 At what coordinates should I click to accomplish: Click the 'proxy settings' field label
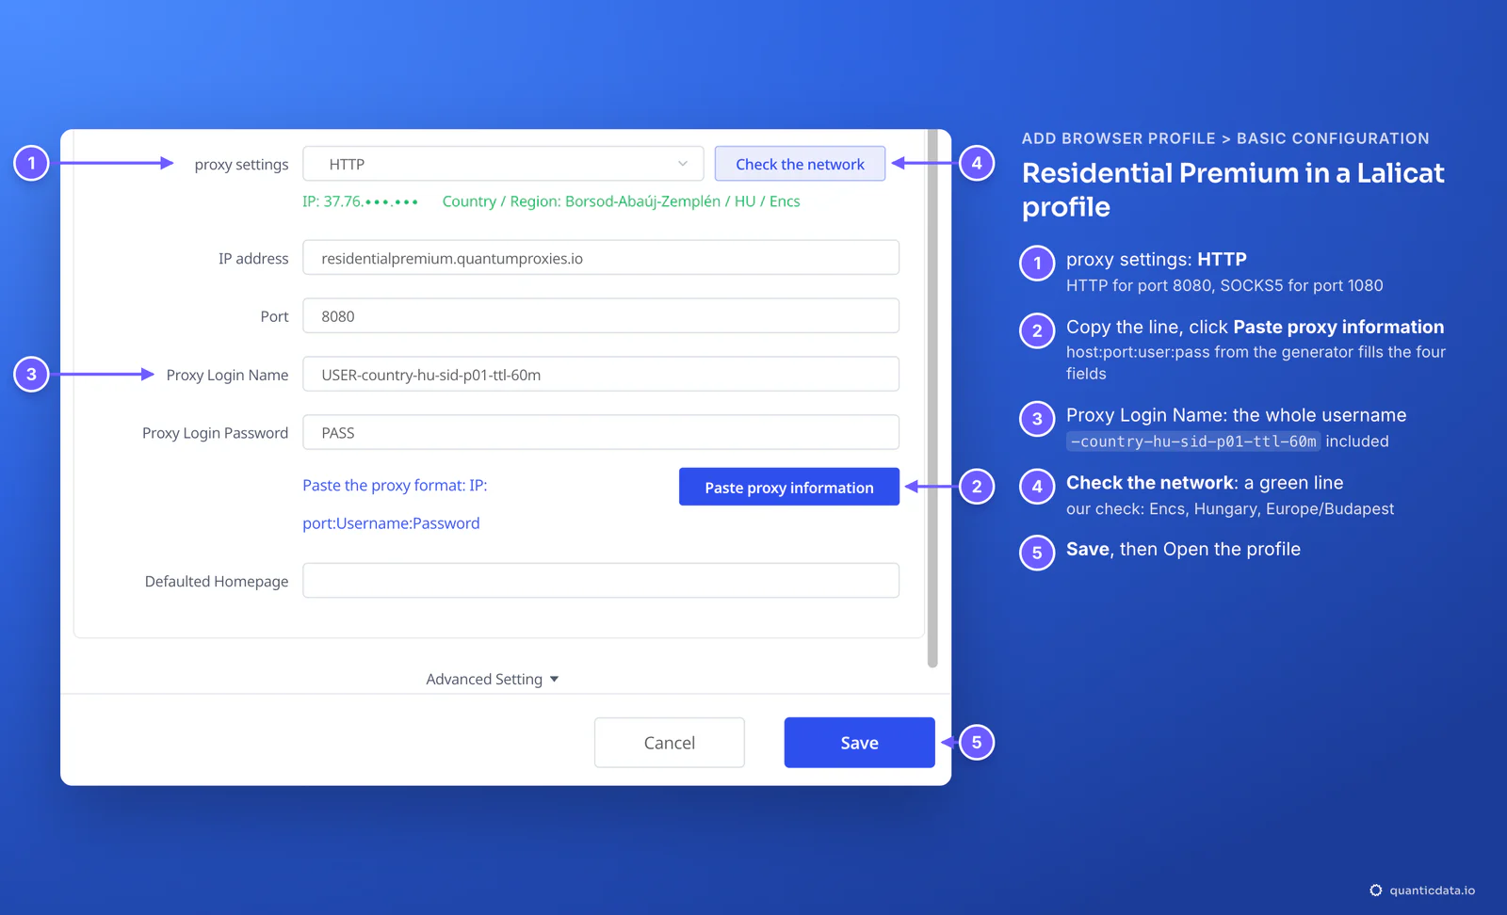pyautogui.click(x=241, y=165)
